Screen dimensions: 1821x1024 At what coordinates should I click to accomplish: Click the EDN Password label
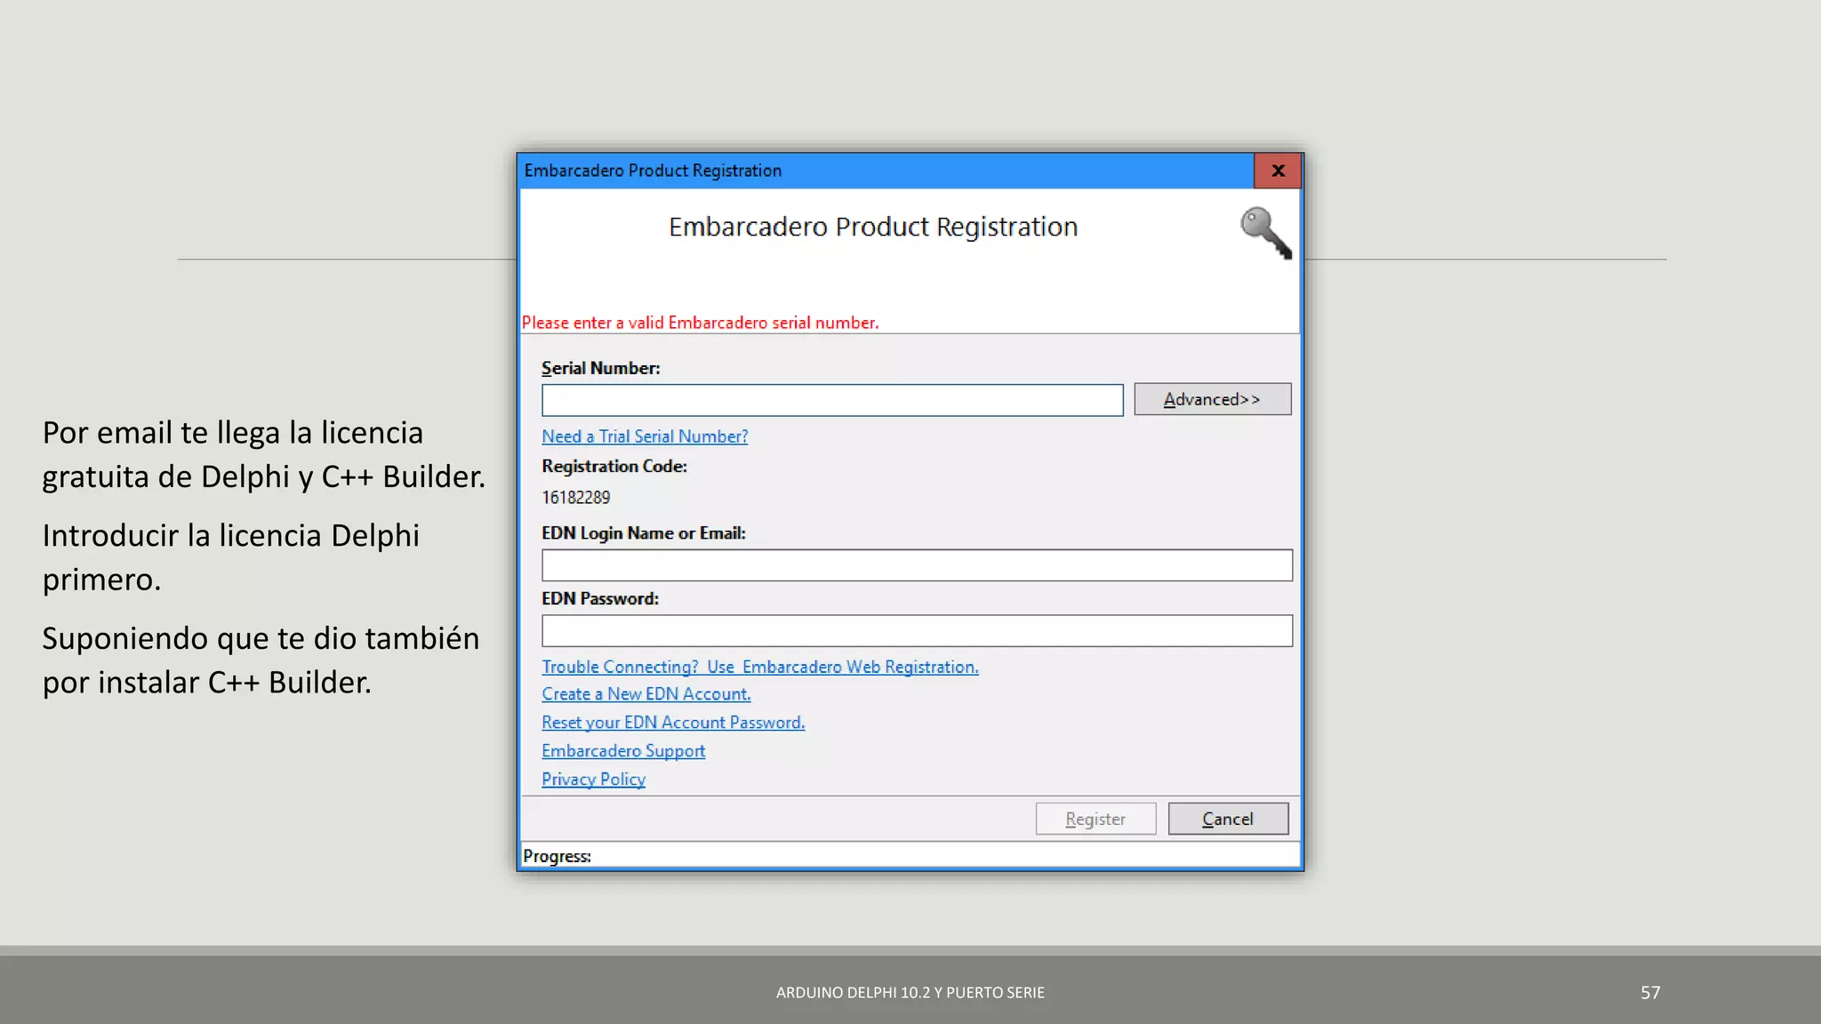[x=600, y=599]
